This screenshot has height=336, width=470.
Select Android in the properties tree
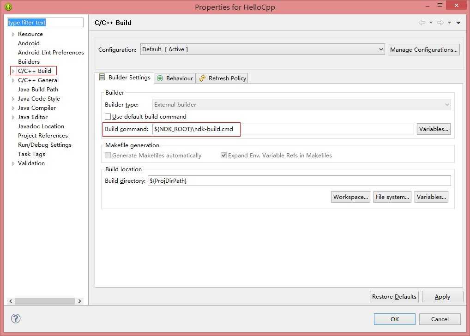pyautogui.click(x=29, y=43)
